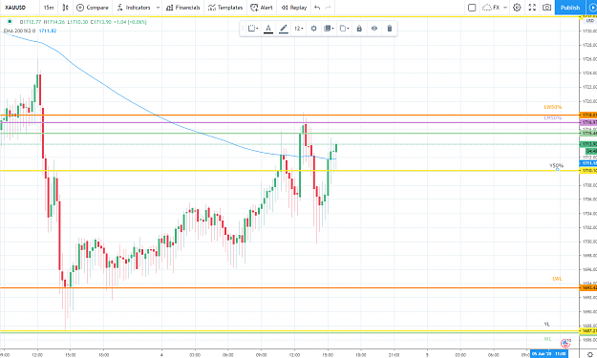Open the font size 12 dropdown
This screenshot has width=597, height=358.
[x=298, y=29]
